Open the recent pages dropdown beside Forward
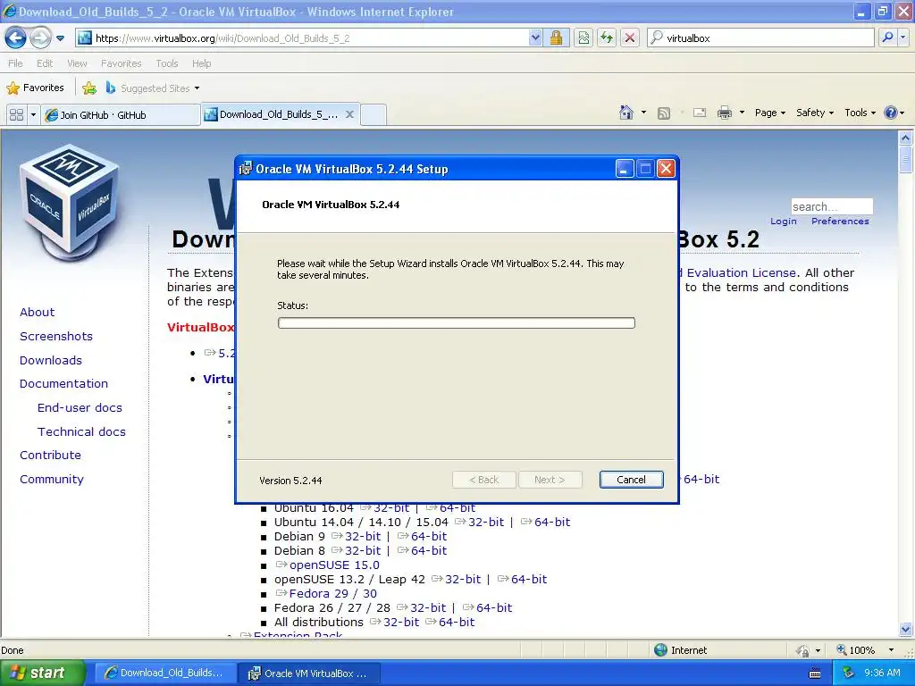 point(60,38)
